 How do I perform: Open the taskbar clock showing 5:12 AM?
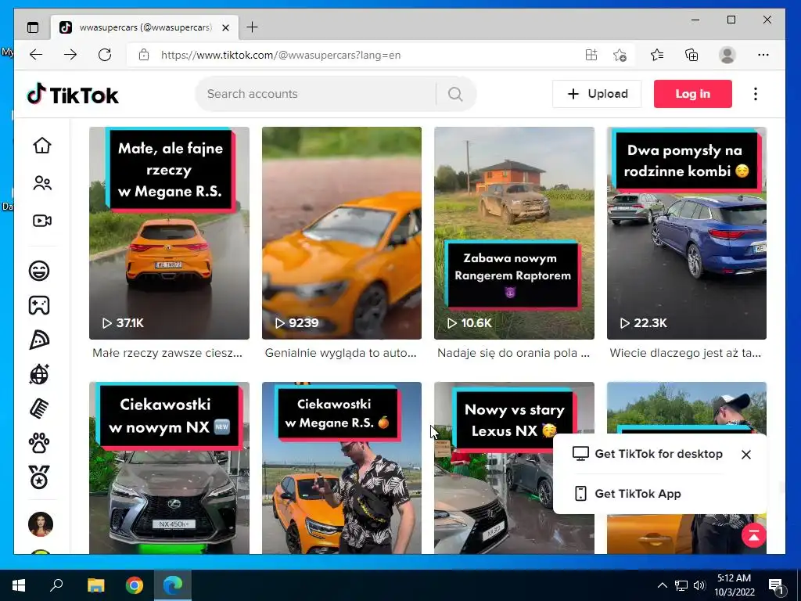[x=734, y=585]
